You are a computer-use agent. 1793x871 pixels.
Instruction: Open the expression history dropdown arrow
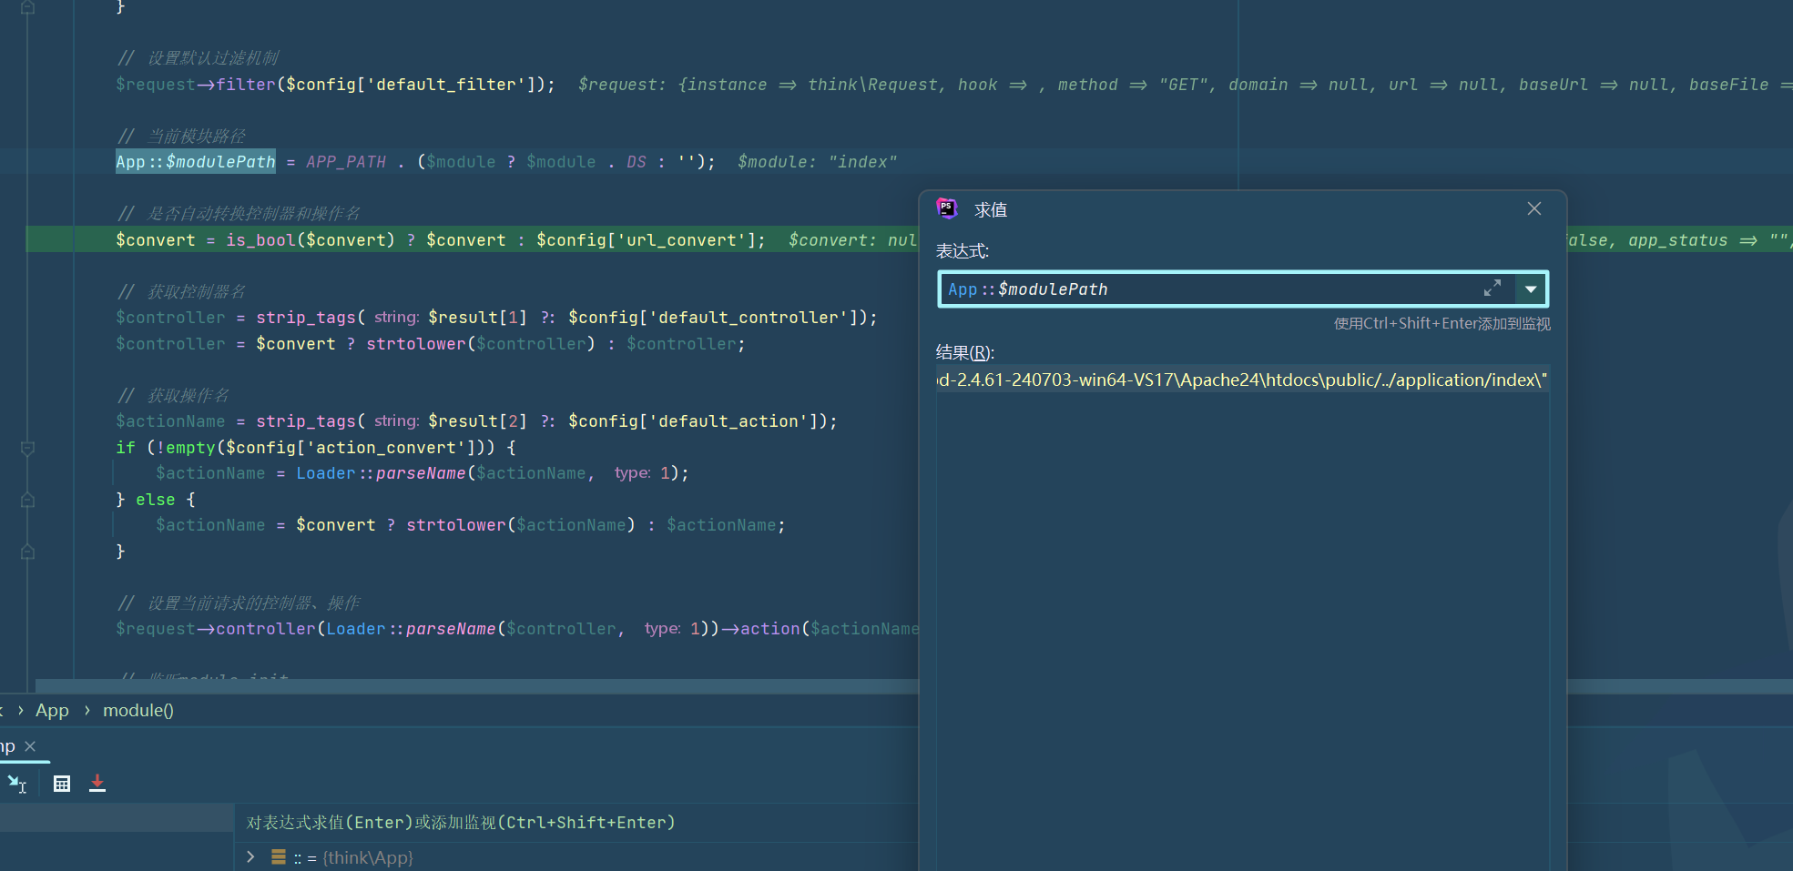click(1531, 289)
